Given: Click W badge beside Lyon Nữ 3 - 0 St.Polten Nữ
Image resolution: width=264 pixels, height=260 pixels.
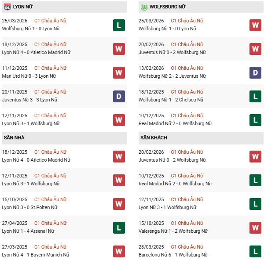Looking at the screenshot, I should pyautogui.click(x=118, y=204).
